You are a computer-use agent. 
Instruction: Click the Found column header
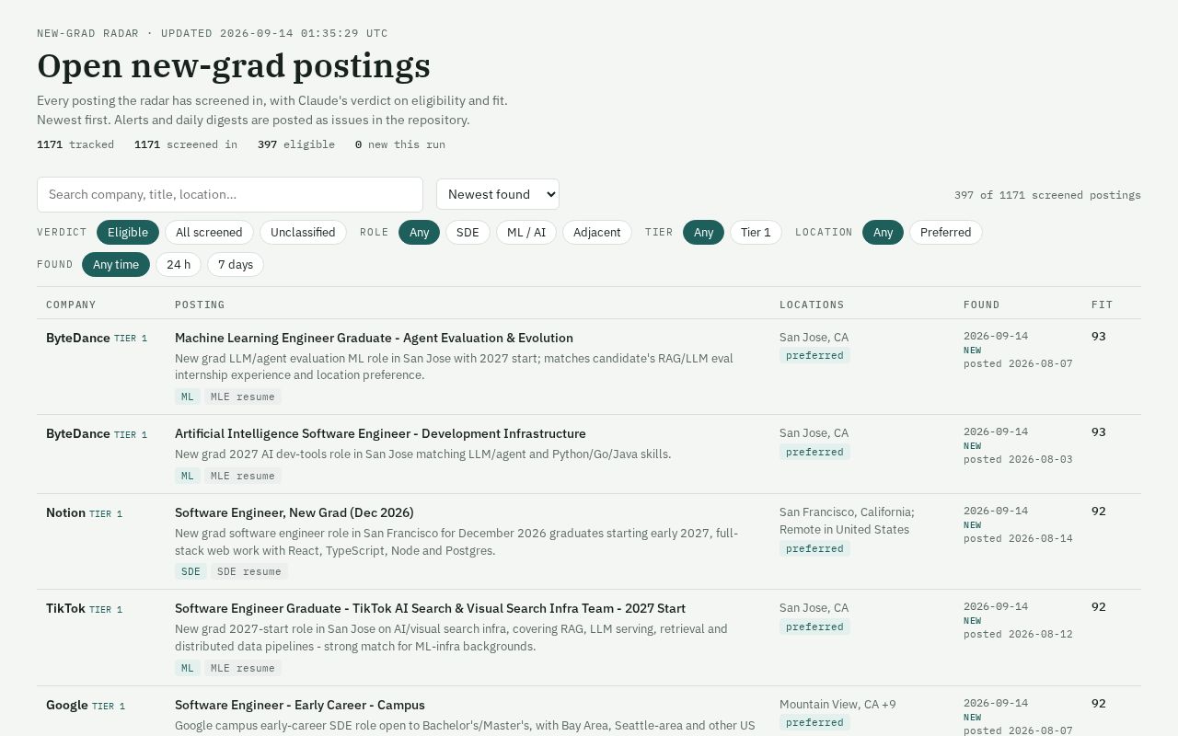point(982,305)
